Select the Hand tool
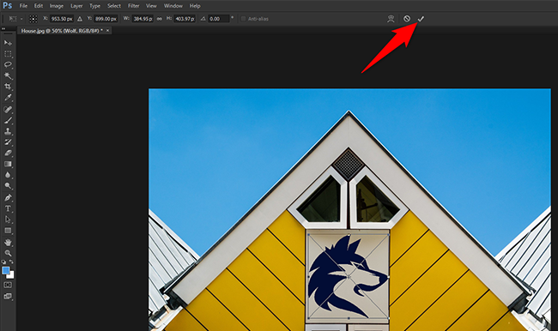This screenshot has width=558, height=331. (x=8, y=243)
